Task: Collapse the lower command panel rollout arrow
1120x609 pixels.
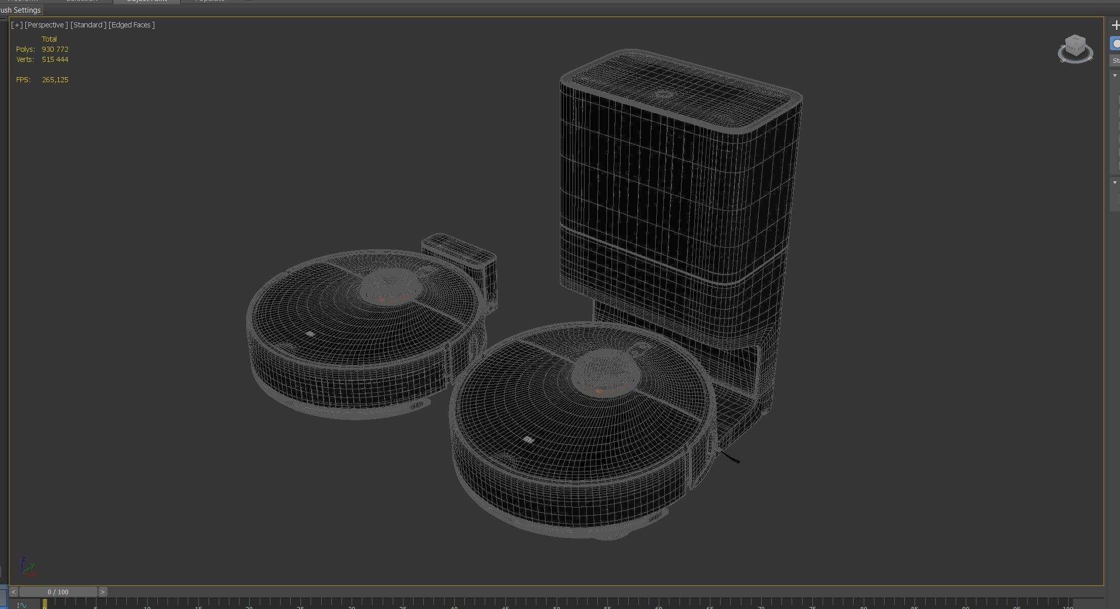Action: (1115, 183)
